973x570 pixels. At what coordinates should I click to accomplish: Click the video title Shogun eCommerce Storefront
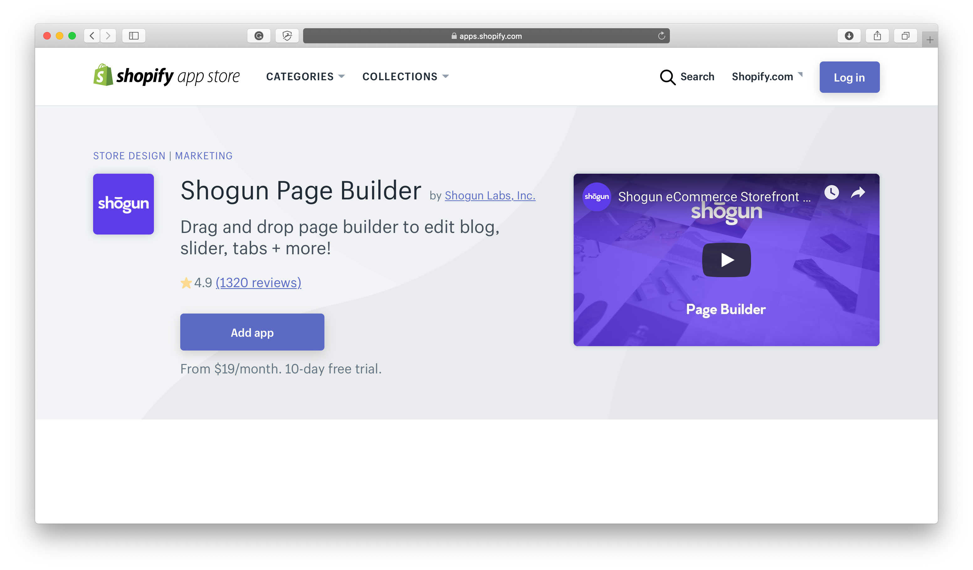[x=714, y=197]
